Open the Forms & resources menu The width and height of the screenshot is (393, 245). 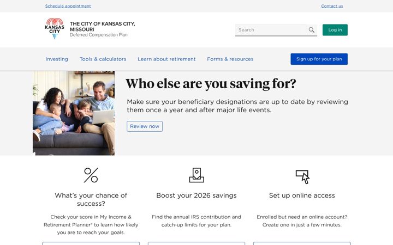click(230, 59)
